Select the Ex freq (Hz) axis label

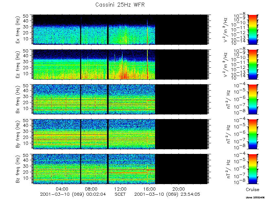point(18,30)
